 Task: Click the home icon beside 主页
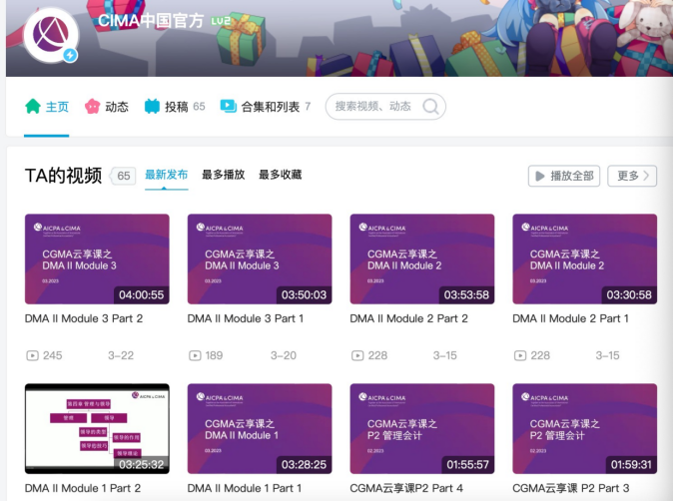(x=33, y=106)
